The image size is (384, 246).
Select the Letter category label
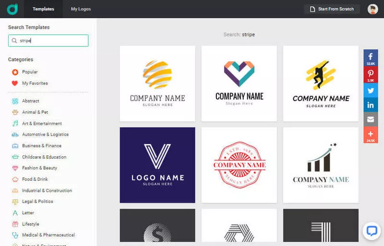(x=28, y=213)
